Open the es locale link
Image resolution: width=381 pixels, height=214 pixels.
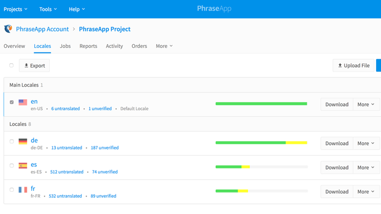34,165
